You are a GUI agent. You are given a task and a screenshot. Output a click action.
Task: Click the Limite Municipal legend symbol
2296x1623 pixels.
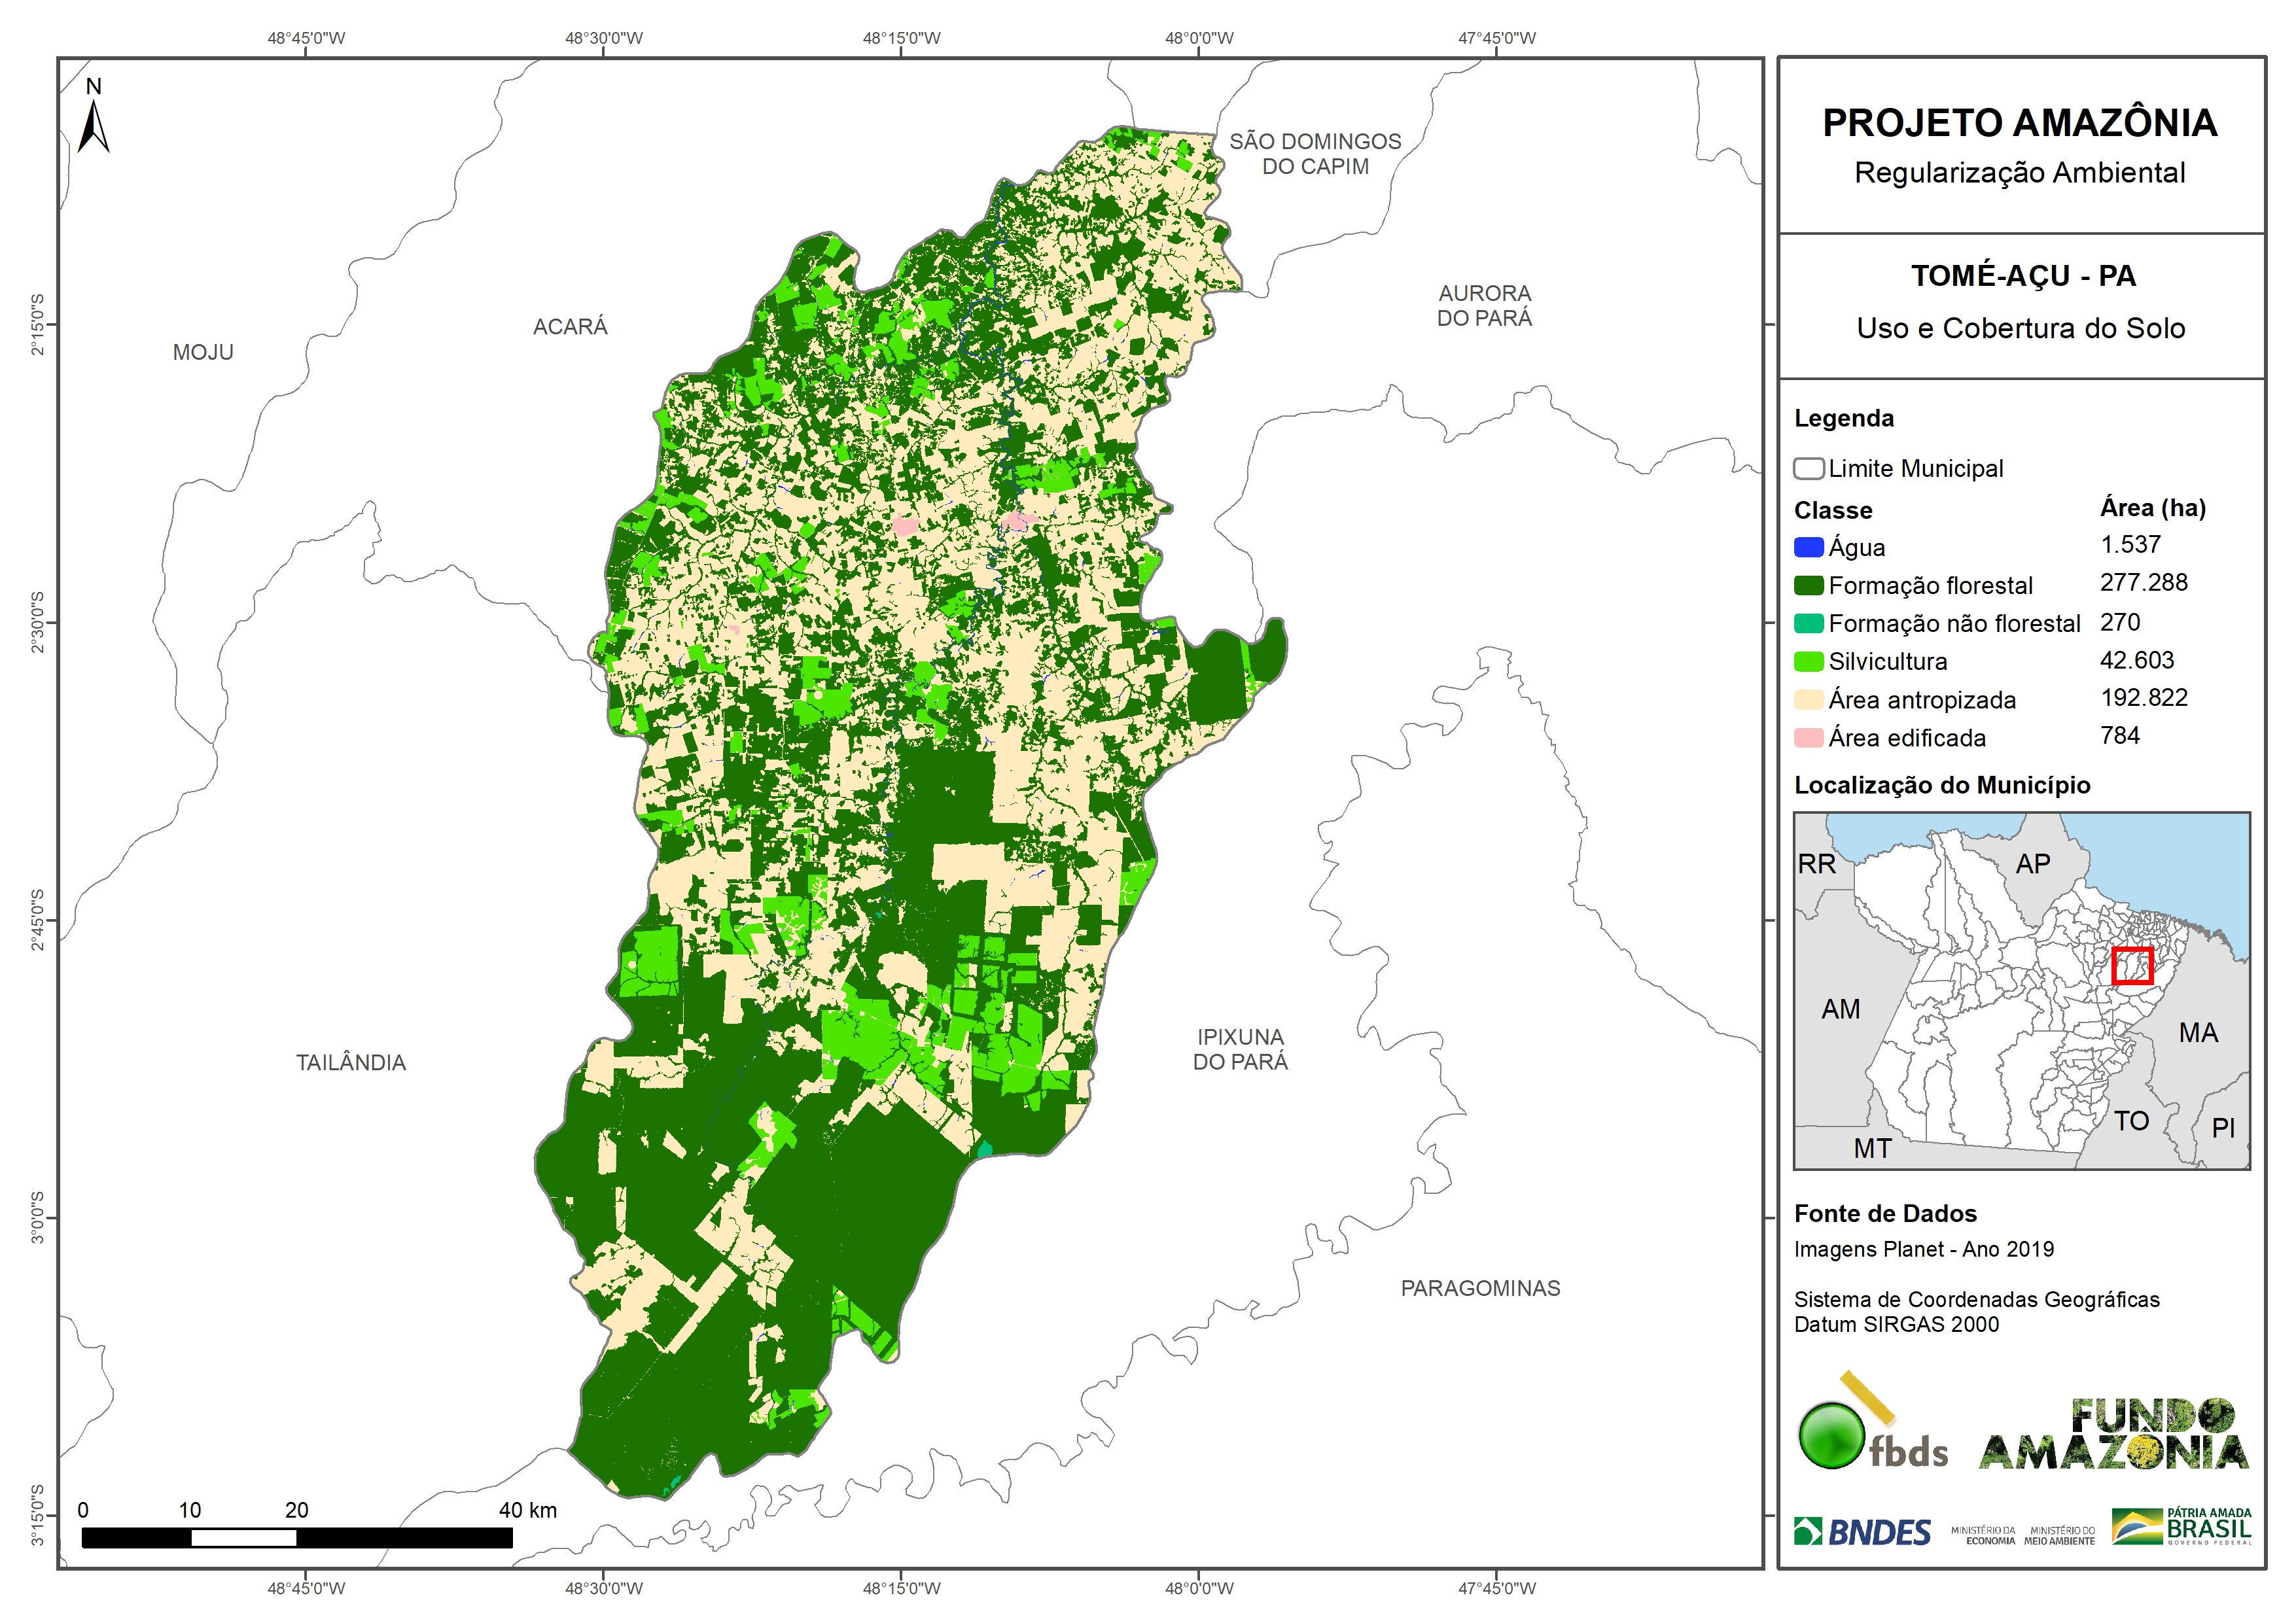click(x=1808, y=468)
